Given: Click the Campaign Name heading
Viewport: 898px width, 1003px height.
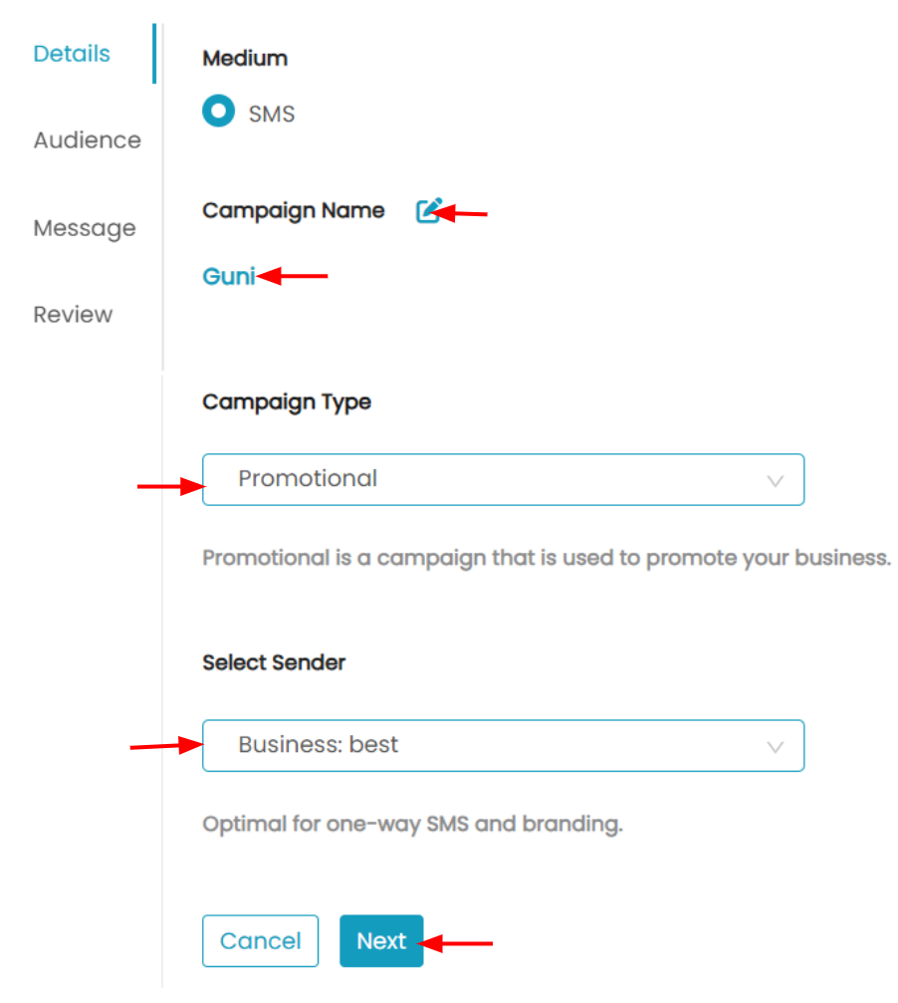Looking at the screenshot, I should pyautogui.click(x=294, y=210).
